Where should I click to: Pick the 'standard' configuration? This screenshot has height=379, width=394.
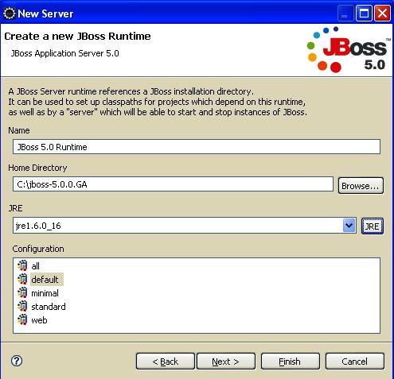tap(49, 307)
